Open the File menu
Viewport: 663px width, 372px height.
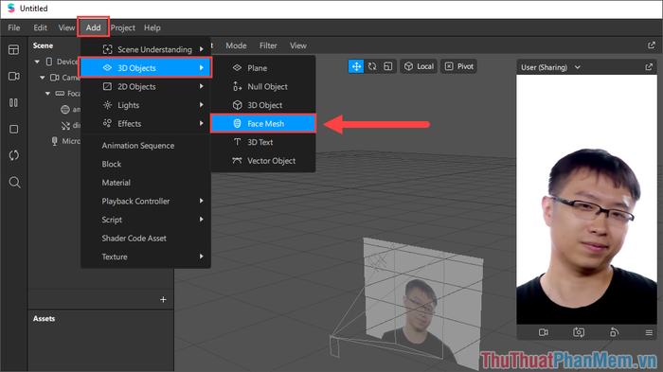(14, 27)
